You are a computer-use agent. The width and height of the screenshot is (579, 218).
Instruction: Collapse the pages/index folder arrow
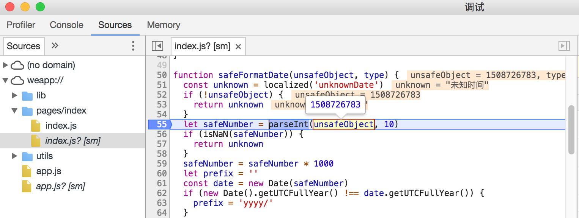14,111
